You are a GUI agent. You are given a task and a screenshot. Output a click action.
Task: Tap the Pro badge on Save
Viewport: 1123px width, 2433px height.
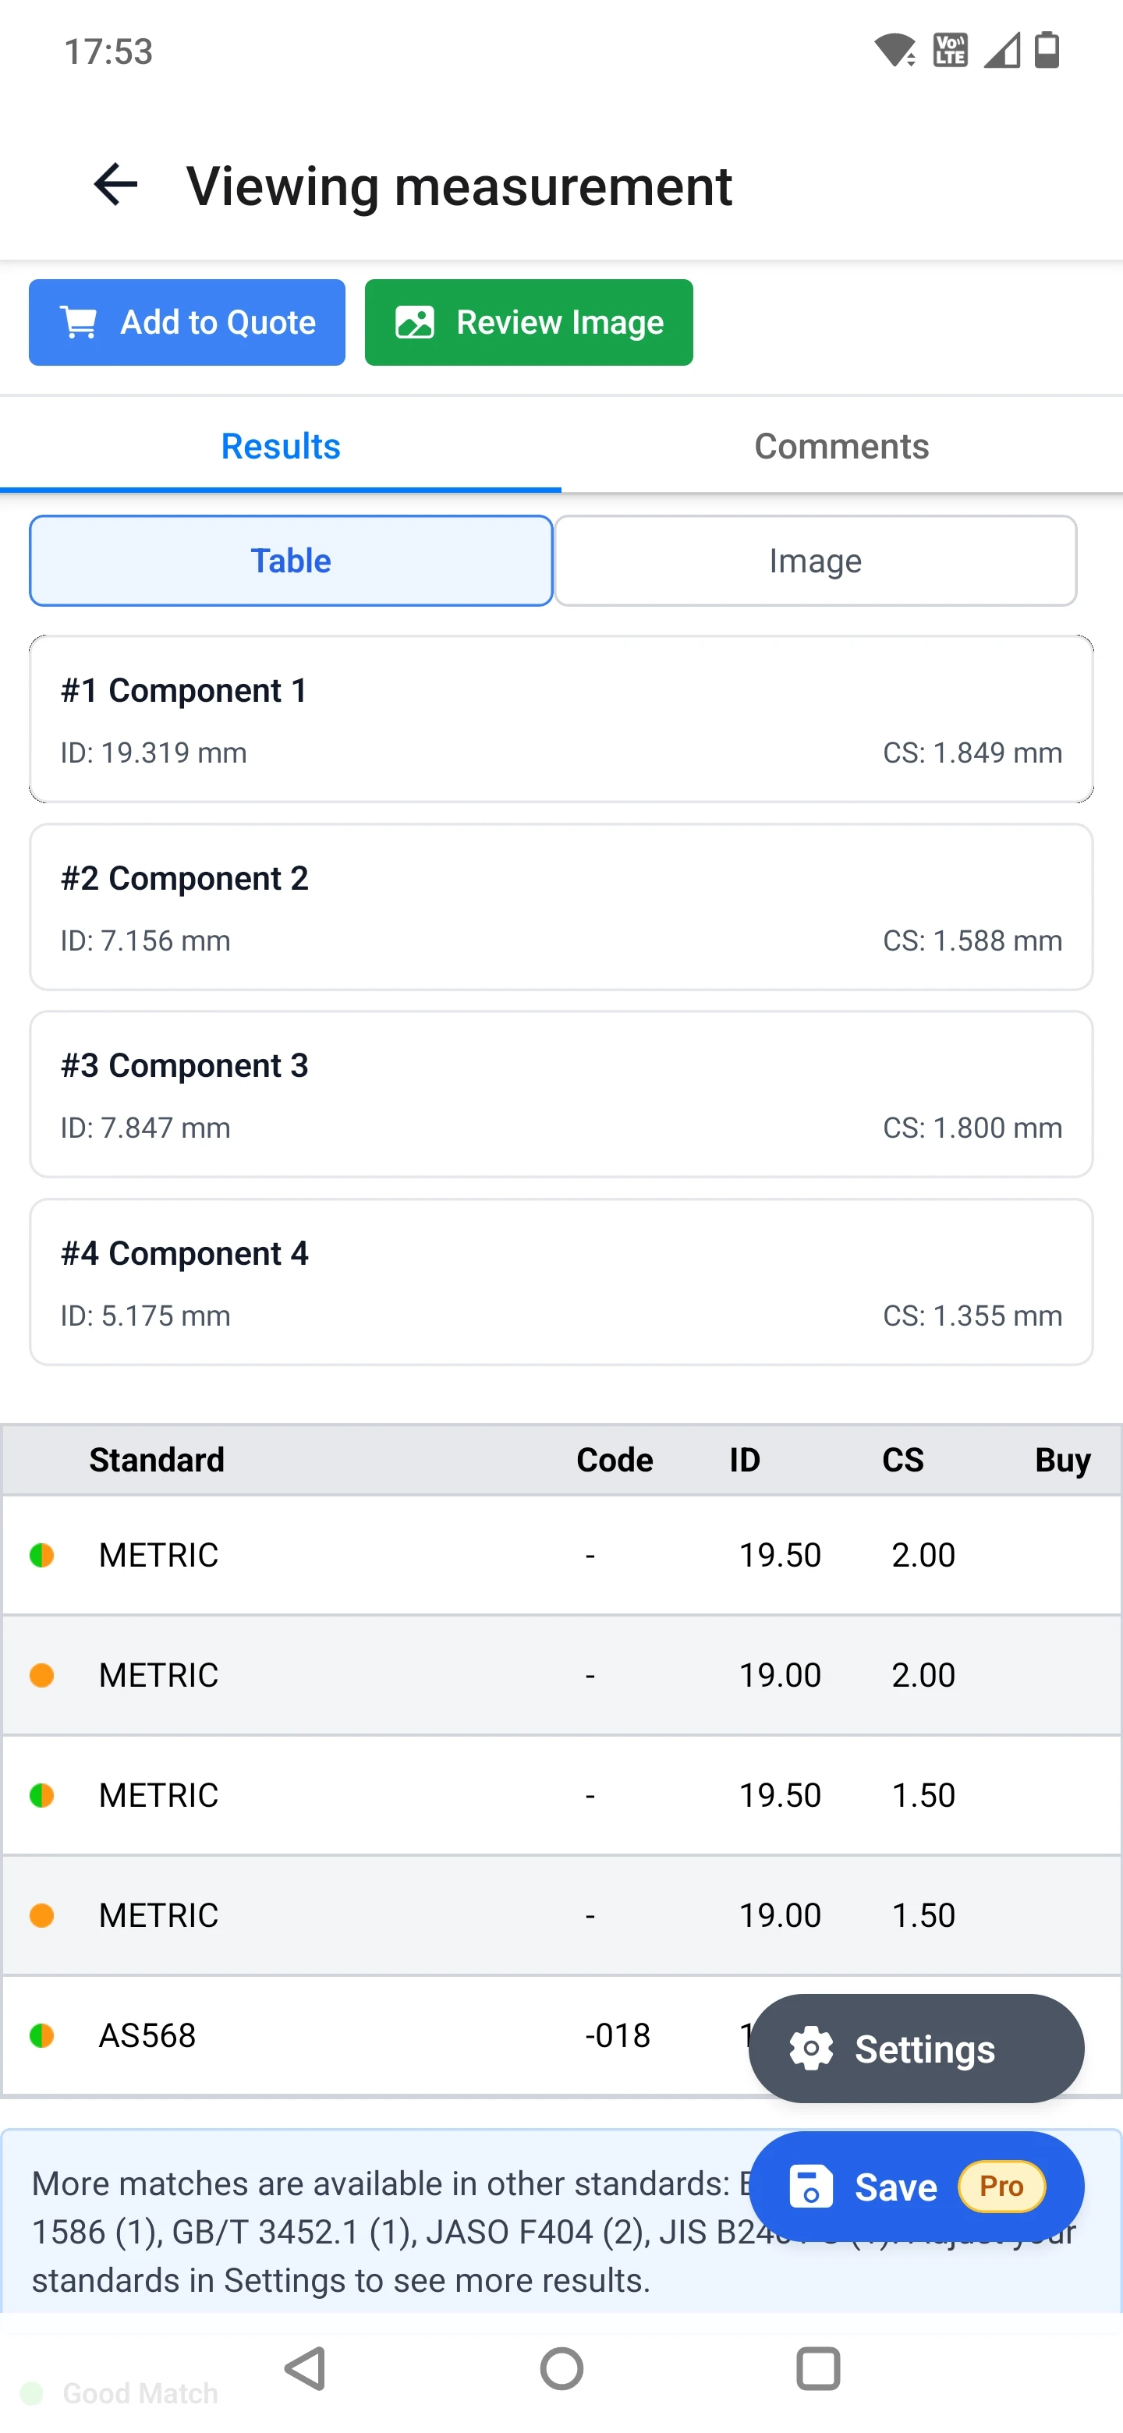pos(1001,2187)
